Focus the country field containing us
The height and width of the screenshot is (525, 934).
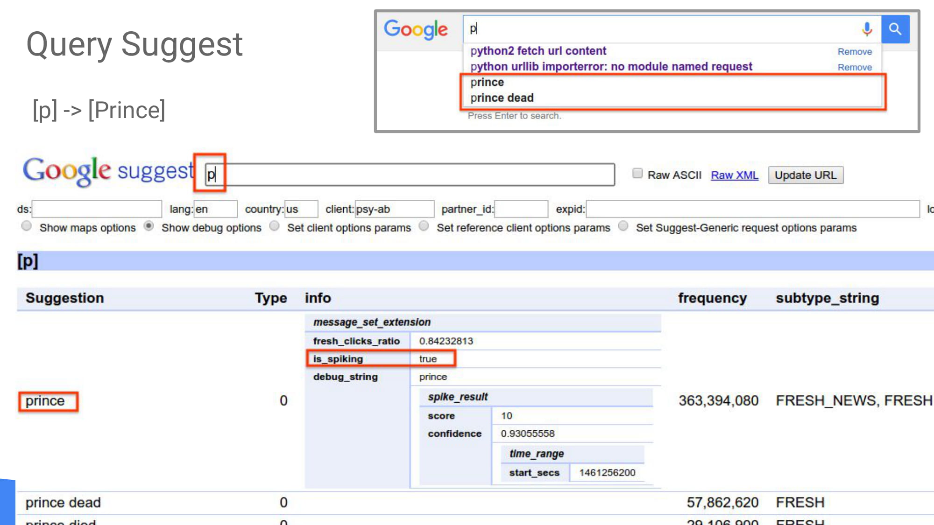301,209
